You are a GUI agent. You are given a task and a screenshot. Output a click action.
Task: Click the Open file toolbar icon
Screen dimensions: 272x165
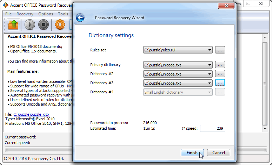coord(13,25)
